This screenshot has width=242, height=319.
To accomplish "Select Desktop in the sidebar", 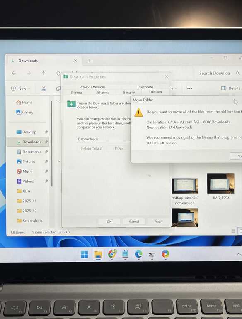I will [x=27, y=132].
